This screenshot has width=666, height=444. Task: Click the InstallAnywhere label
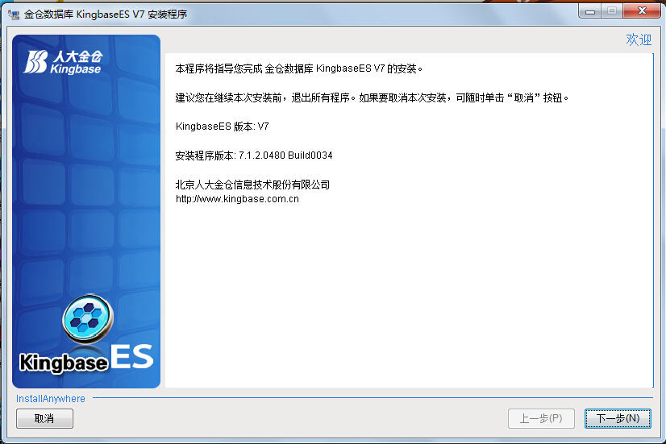[x=51, y=399]
